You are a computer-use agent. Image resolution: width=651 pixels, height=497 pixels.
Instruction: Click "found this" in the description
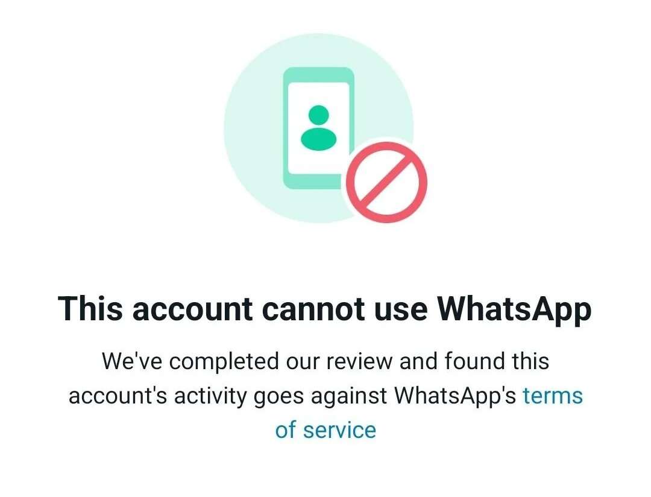click(497, 361)
